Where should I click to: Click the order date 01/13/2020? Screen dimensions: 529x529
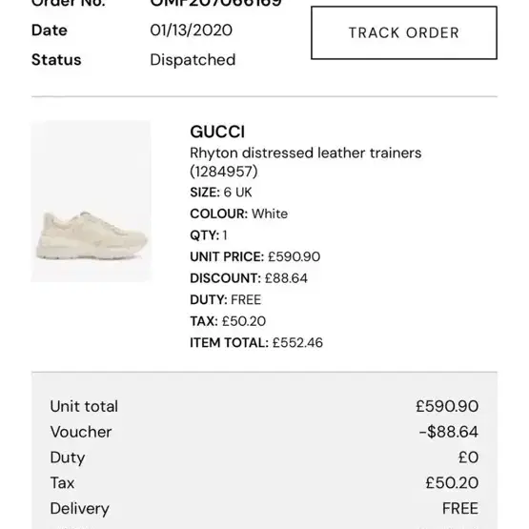tap(191, 31)
